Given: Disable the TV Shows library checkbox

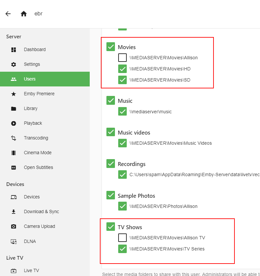Looking at the screenshot, I should click(111, 227).
